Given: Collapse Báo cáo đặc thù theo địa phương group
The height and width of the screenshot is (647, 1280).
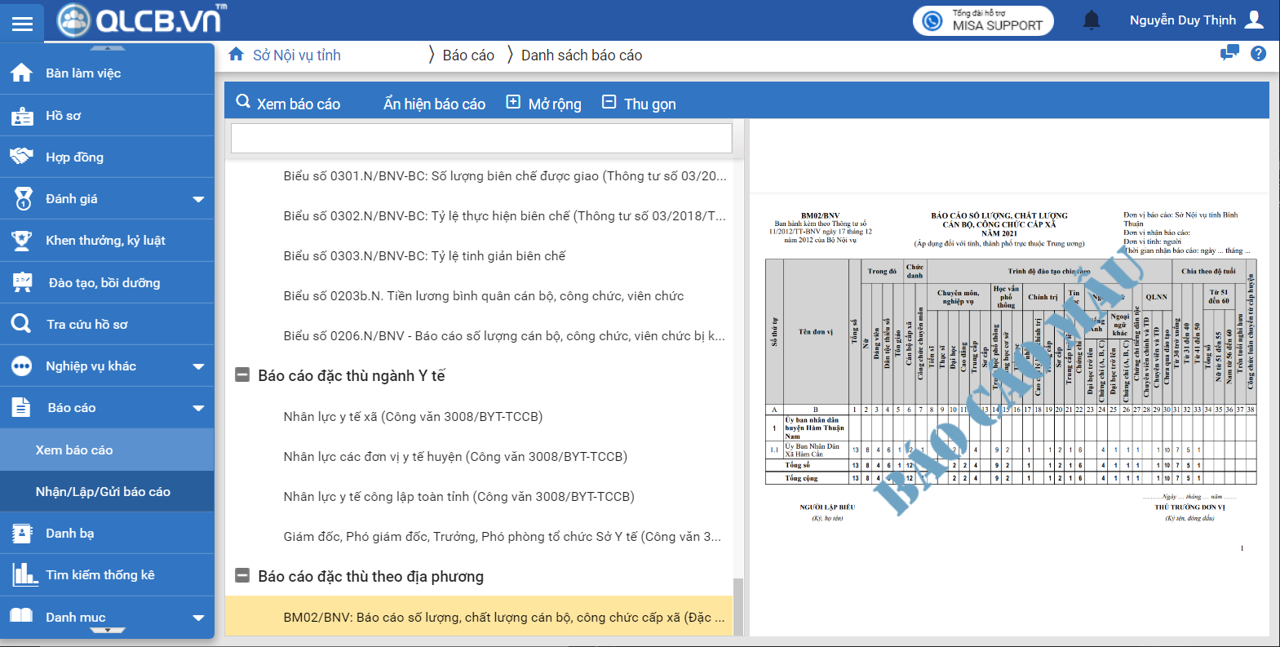Looking at the screenshot, I should point(242,576).
